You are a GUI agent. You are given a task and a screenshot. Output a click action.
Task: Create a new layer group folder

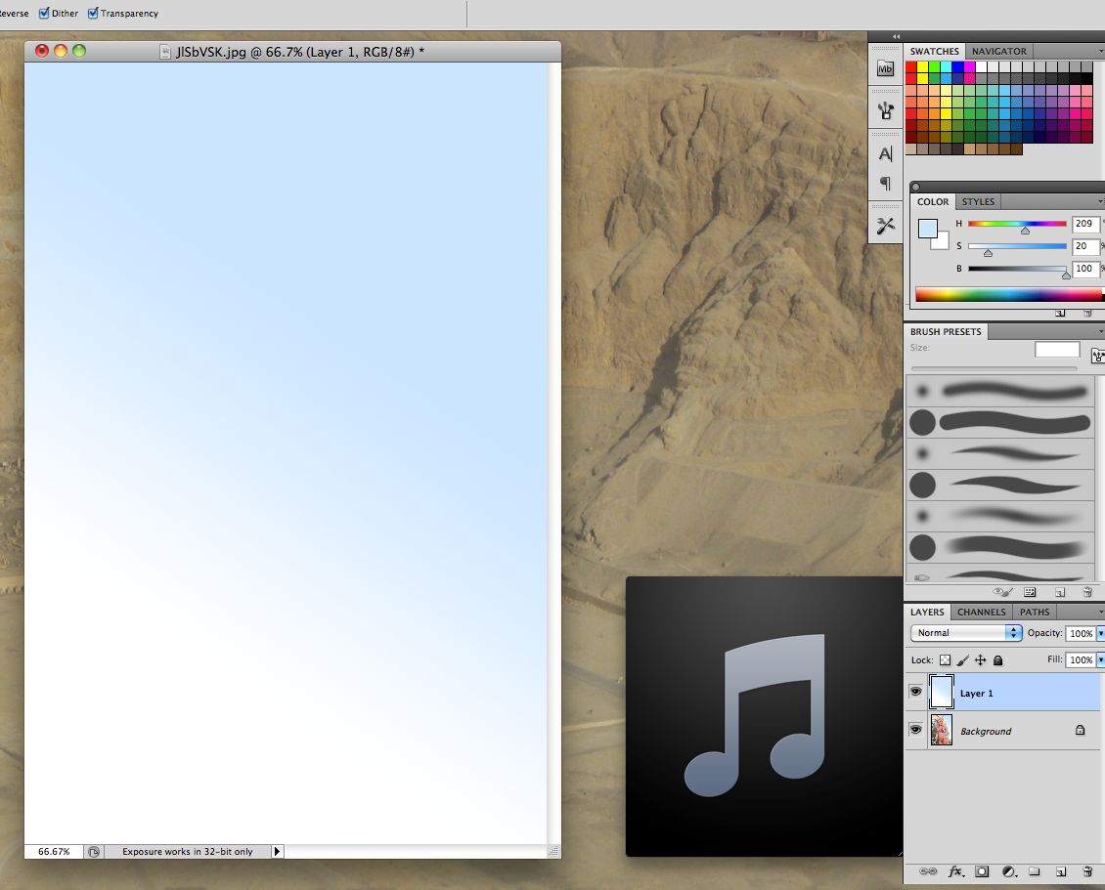(x=1035, y=871)
